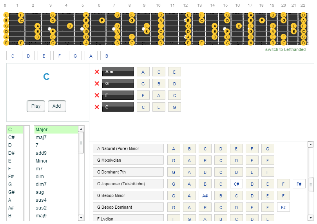Click note G in A Natural Minor row
Viewport: 317px width, 224px height.
pyautogui.click(x=268, y=149)
